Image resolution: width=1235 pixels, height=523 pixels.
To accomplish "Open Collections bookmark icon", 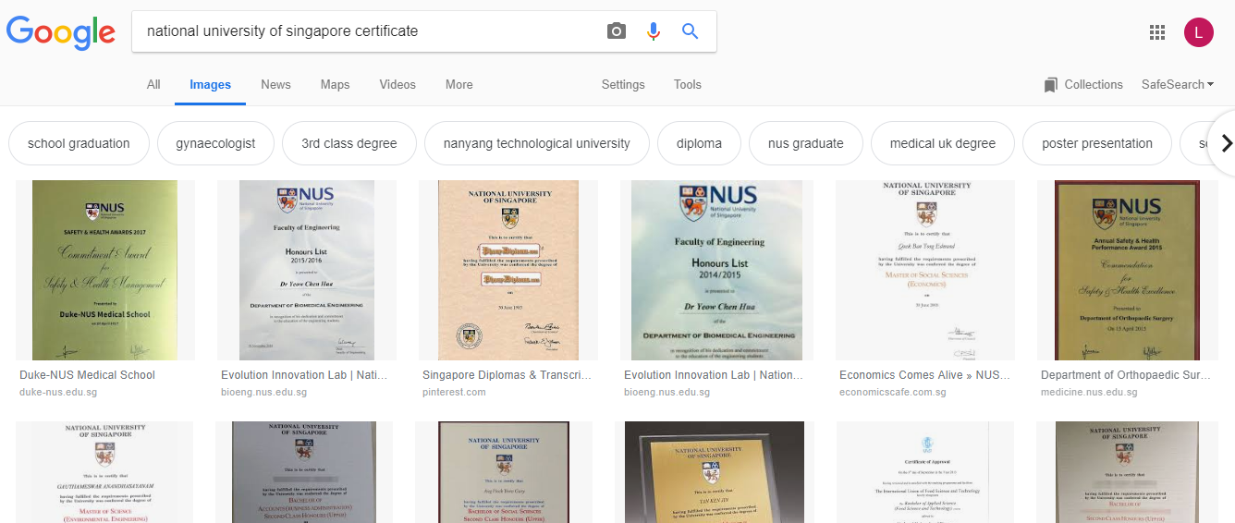I will coord(1050,85).
